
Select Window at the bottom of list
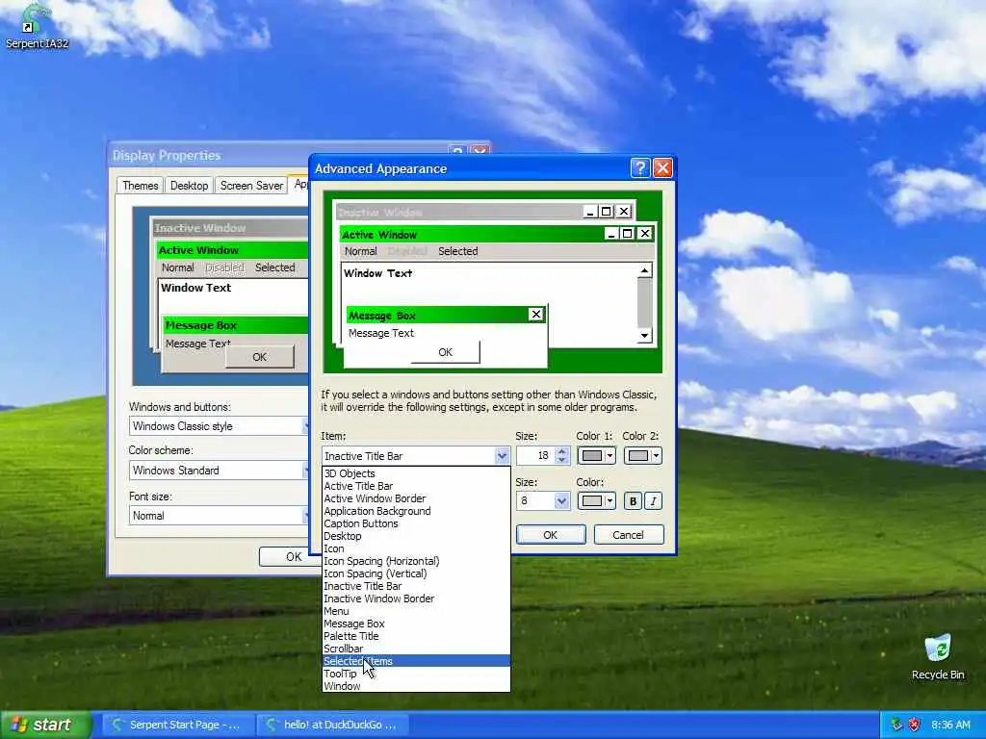416,686
